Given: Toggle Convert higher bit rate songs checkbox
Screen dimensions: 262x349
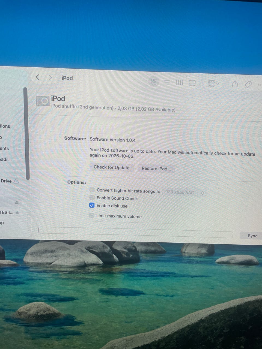Looking at the screenshot, I should (92, 190).
